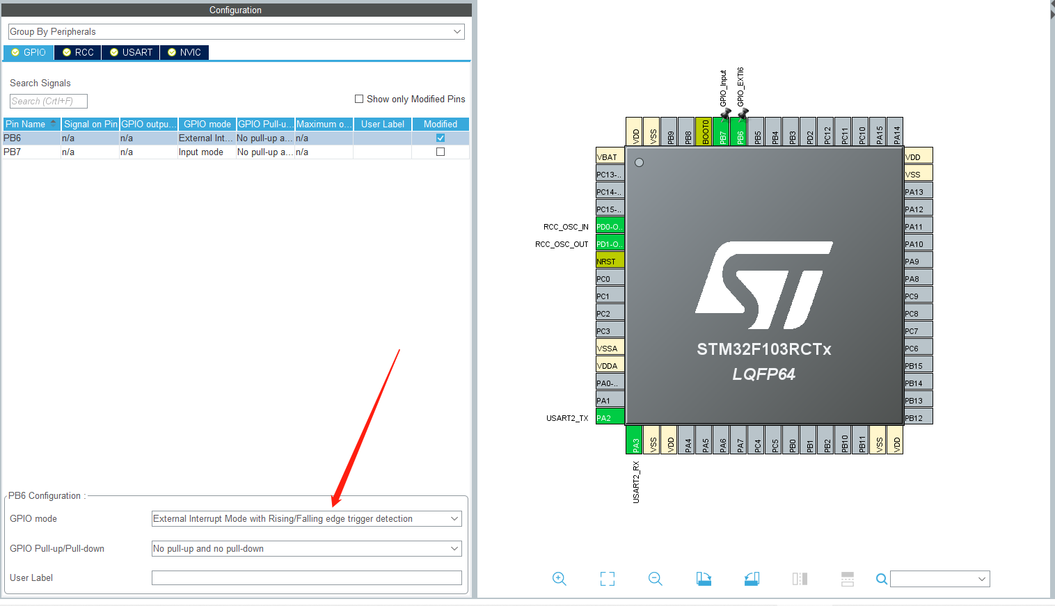Screen dimensions: 1055x606
Task: Switch to the USART tab
Action: click(x=131, y=52)
